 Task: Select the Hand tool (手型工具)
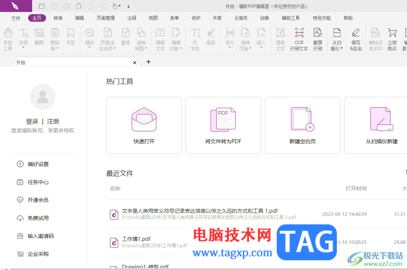[8, 39]
